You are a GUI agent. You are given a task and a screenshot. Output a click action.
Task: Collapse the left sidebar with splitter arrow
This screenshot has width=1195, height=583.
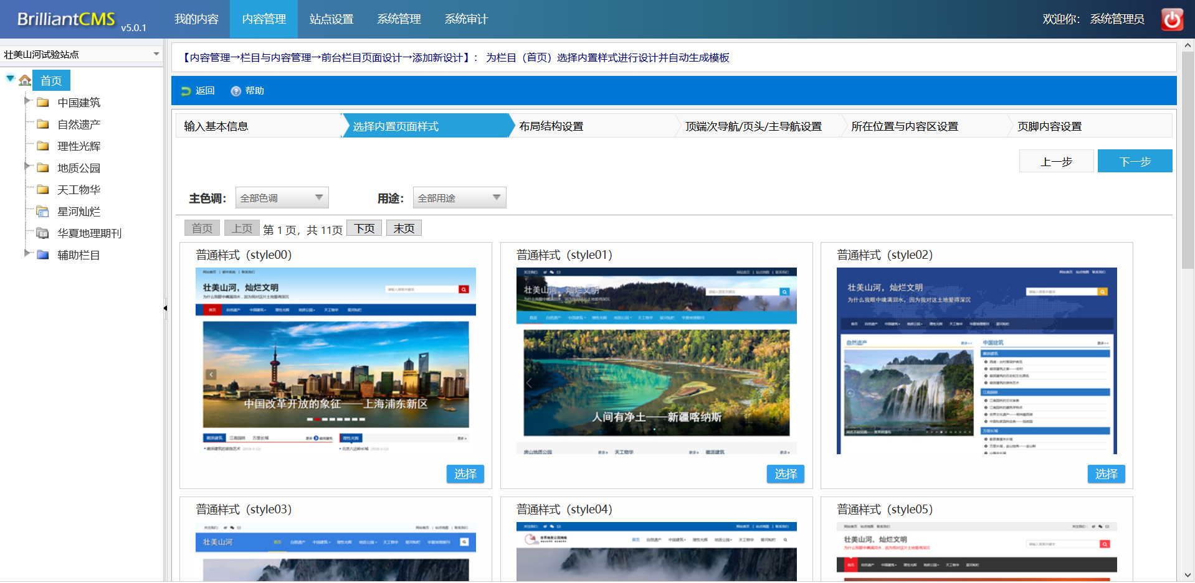(x=165, y=308)
